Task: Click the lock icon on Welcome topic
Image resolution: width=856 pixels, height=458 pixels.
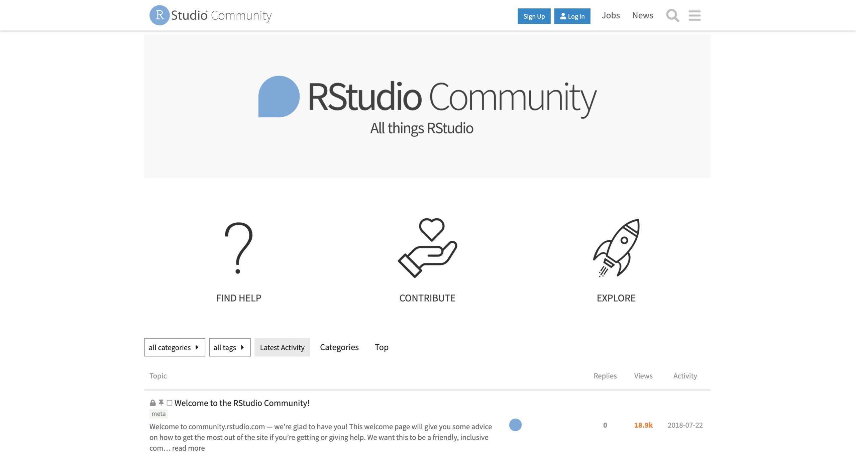Action: click(152, 403)
